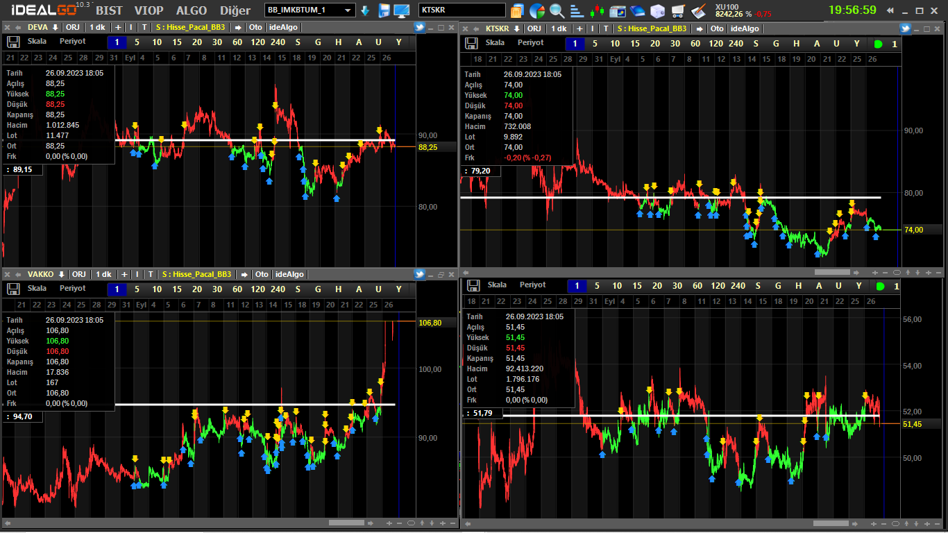Open the VAKKO symbol dropdown
The width and height of the screenshot is (948, 533).
click(61, 274)
